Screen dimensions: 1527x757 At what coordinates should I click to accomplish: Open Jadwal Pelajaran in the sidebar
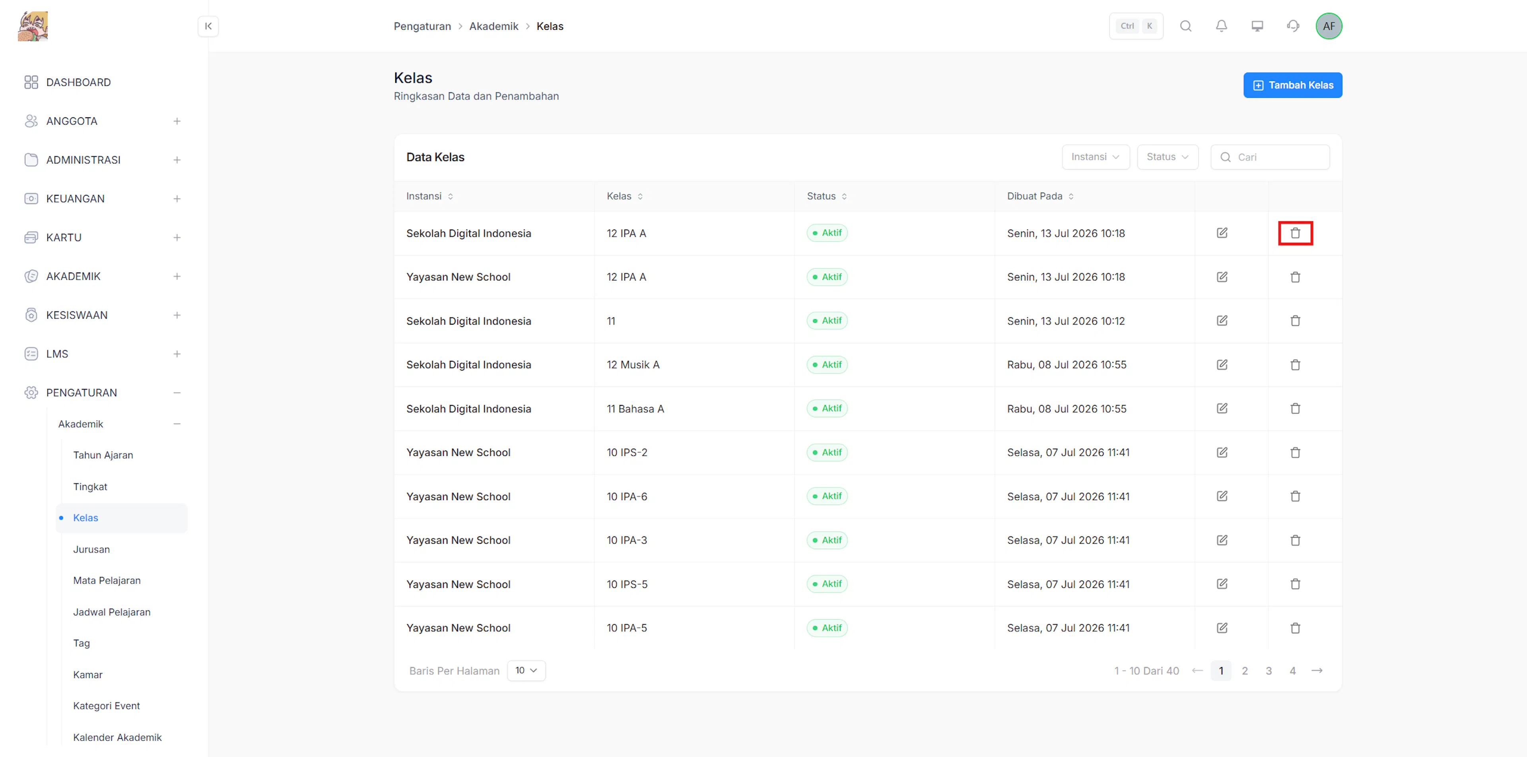(111, 612)
